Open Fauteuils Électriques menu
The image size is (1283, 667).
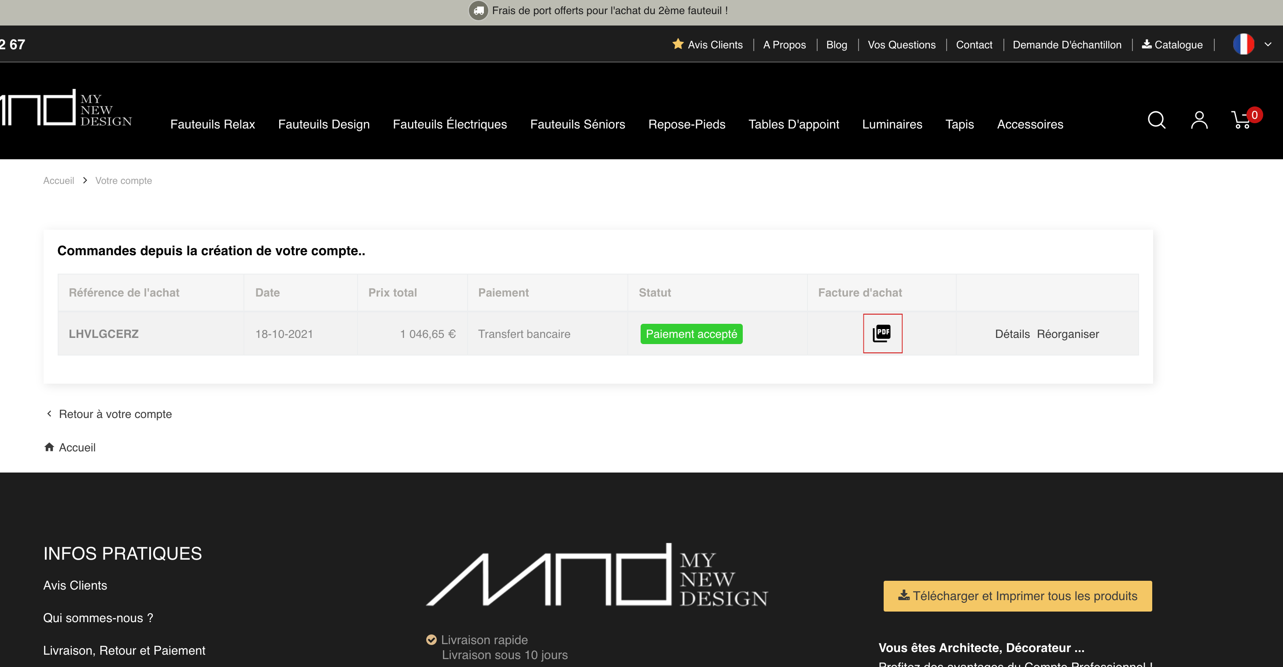click(450, 125)
